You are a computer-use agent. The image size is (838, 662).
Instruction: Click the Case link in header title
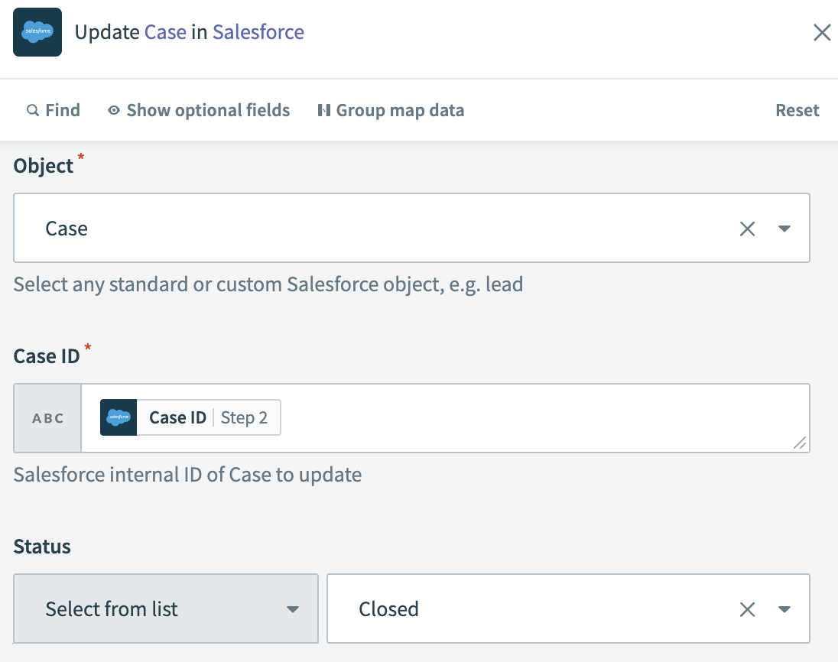tap(165, 32)
